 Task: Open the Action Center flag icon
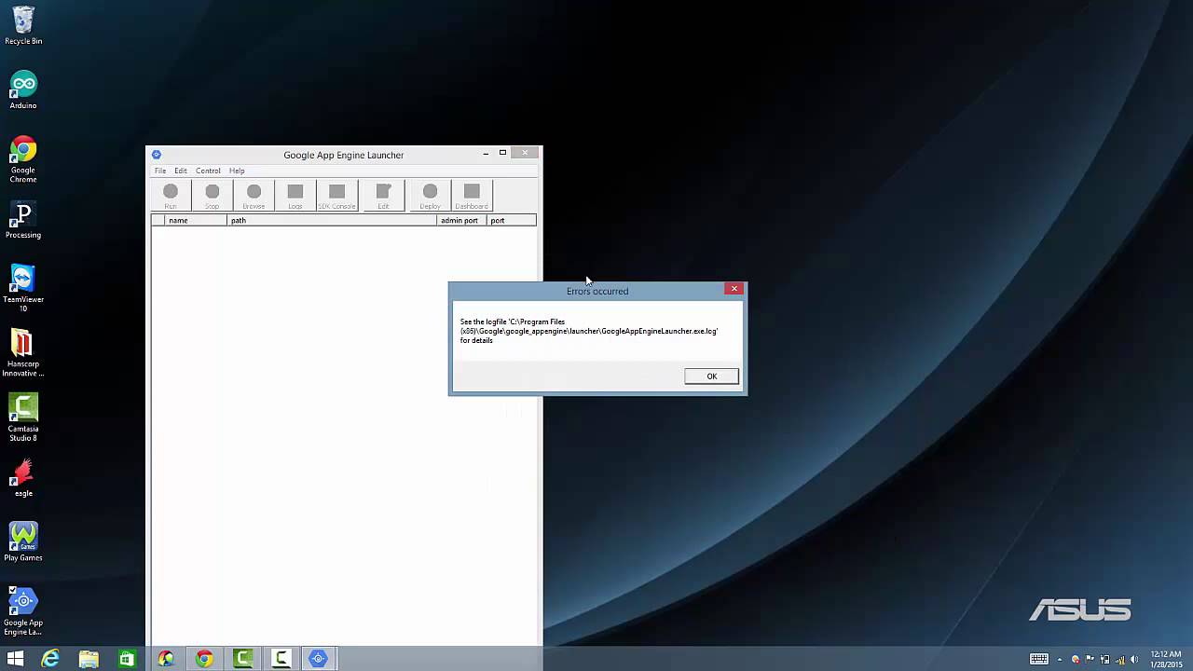click(1090, 659)
